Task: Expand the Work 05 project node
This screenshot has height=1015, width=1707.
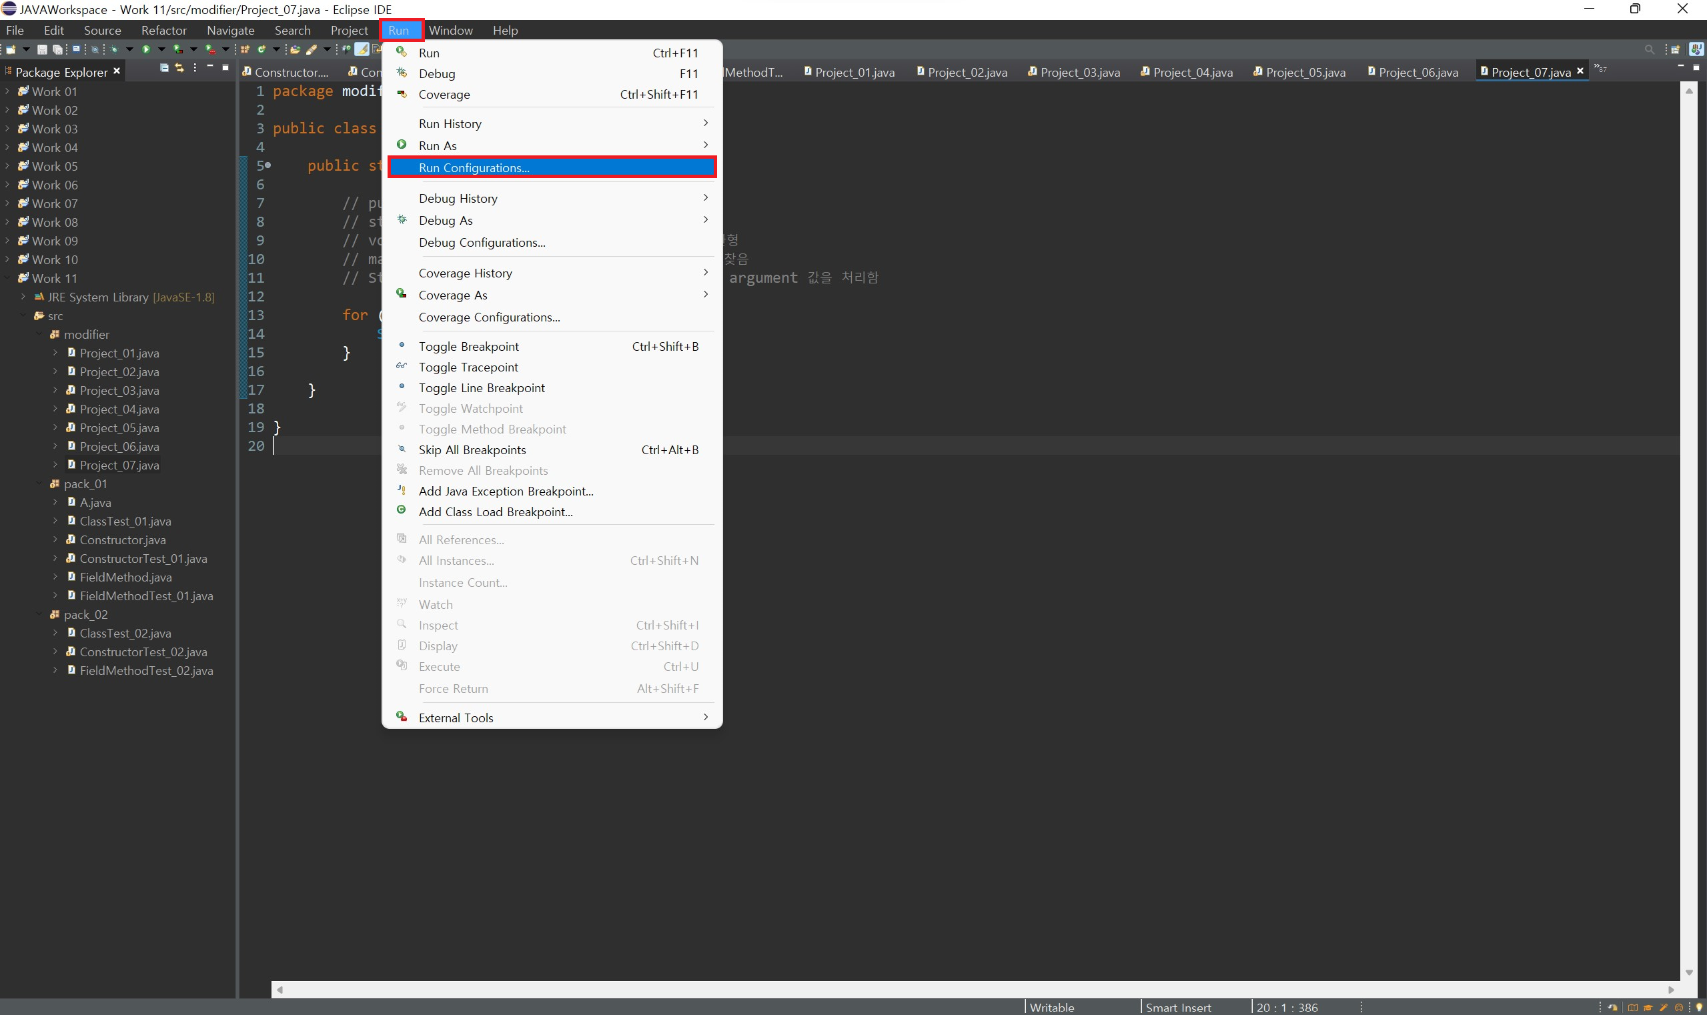Action: (x=7, y=166)
